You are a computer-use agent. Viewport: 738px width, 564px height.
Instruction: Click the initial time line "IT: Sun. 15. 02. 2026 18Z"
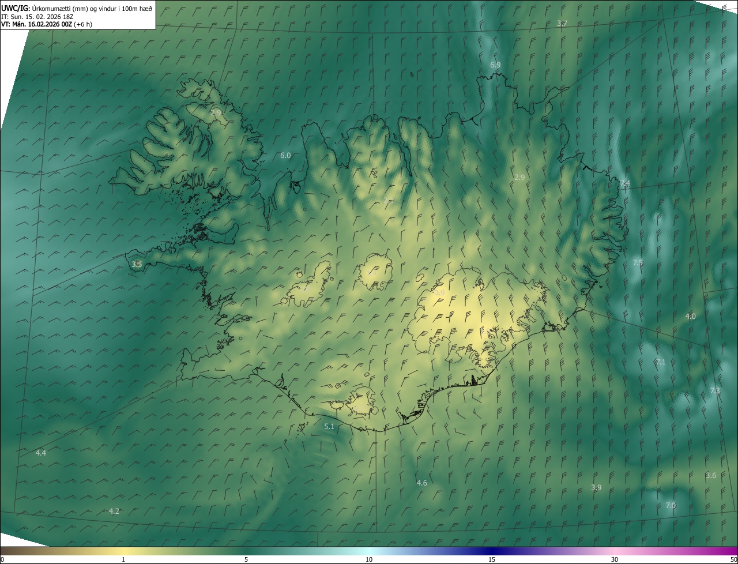pos(37,16)
